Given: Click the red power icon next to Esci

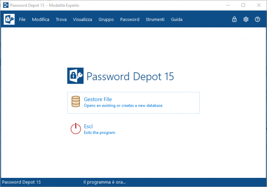Looking at the screenshot, I should 76,129.
